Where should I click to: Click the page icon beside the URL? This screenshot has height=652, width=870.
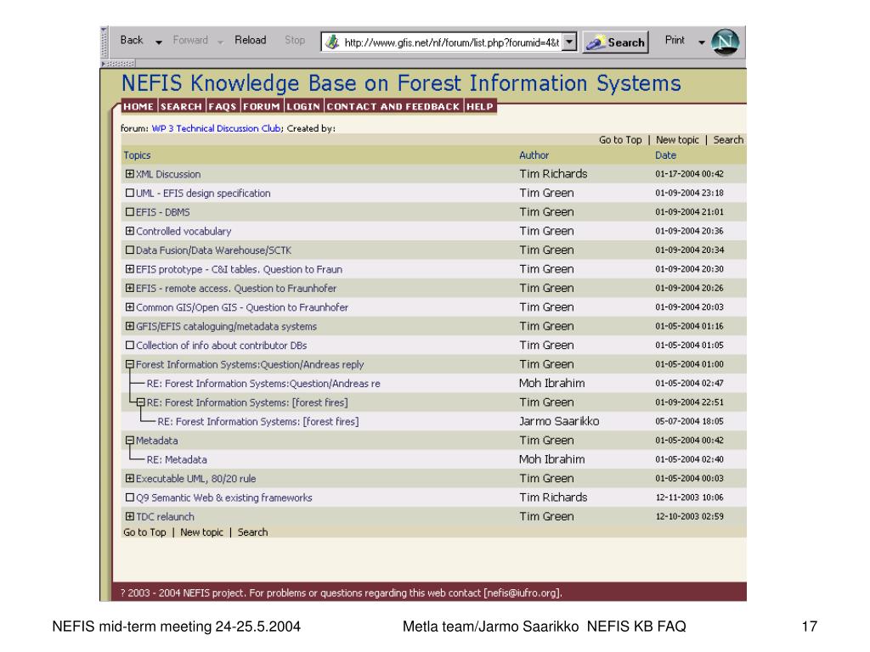332,42
